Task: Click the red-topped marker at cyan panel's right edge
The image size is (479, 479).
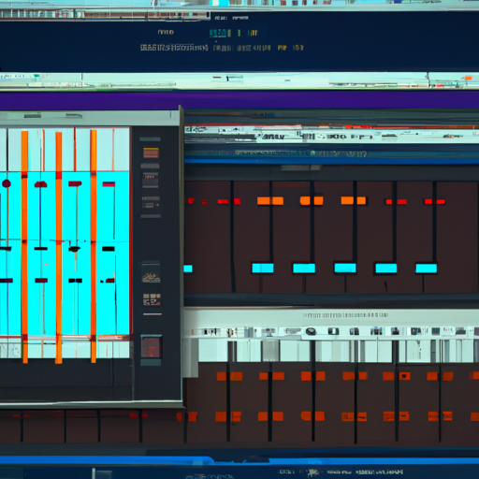Action: click(109, 184)
